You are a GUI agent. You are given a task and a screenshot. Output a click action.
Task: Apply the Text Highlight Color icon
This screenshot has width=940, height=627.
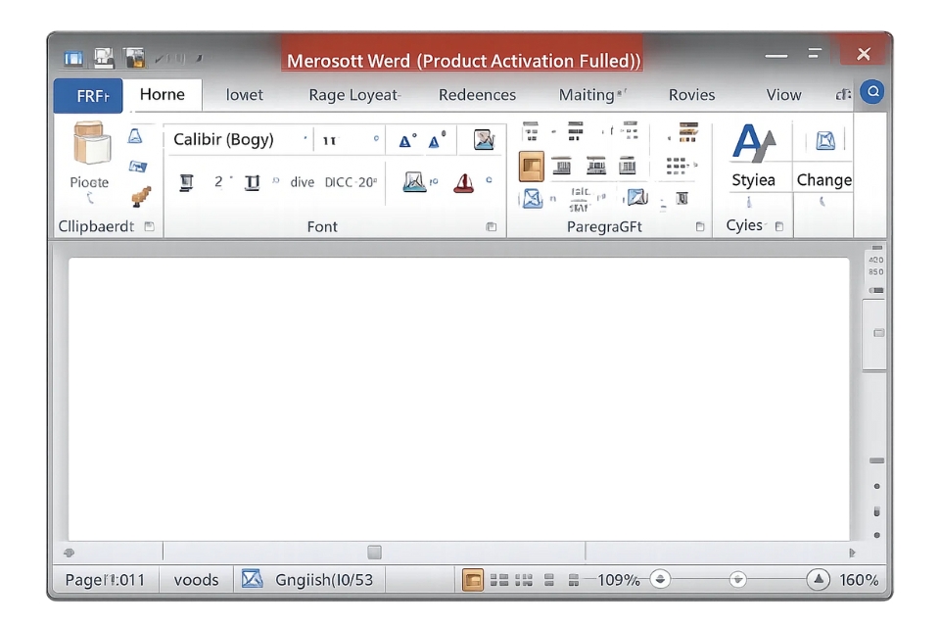click(415, 184)
